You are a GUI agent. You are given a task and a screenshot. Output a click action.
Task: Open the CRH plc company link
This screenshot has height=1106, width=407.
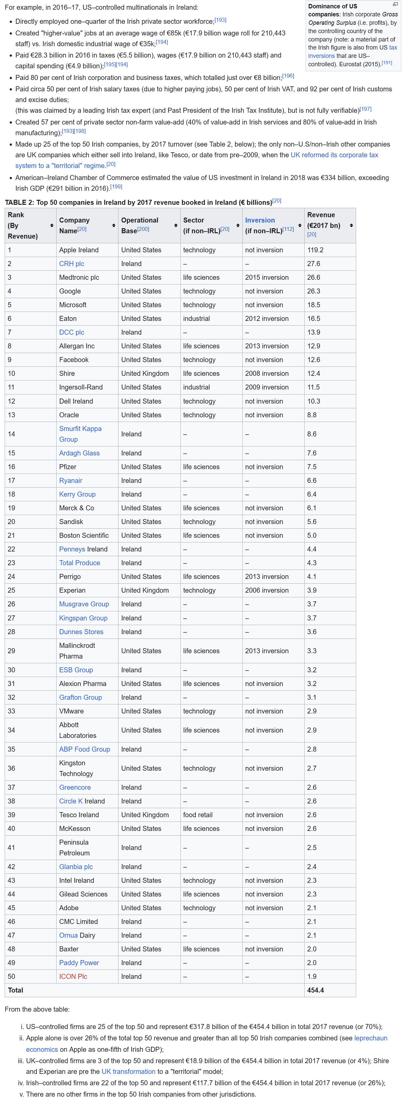pyautogui.click(x=72, y=264)
